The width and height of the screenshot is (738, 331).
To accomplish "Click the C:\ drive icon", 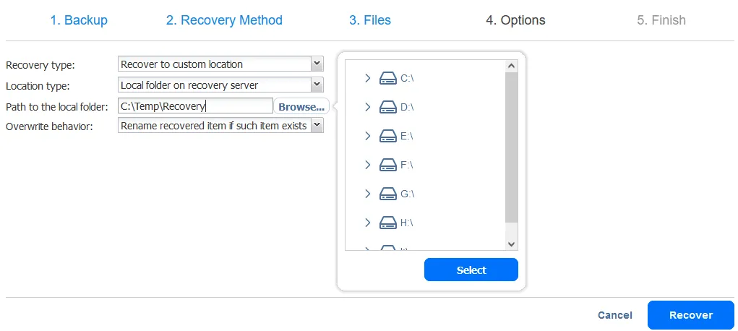I will [388, 78].
